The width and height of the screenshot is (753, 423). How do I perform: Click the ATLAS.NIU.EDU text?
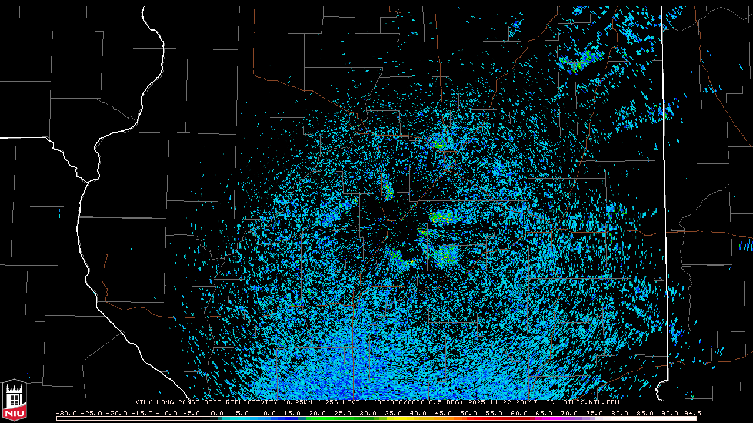tap(591, 402)
